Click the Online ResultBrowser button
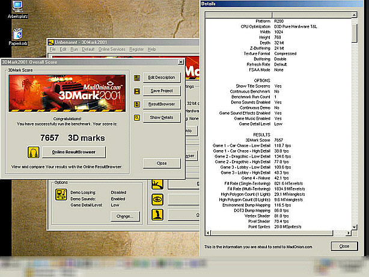This screenshot has width=369, height=277. pyautogui.click(x=74, y=152)
